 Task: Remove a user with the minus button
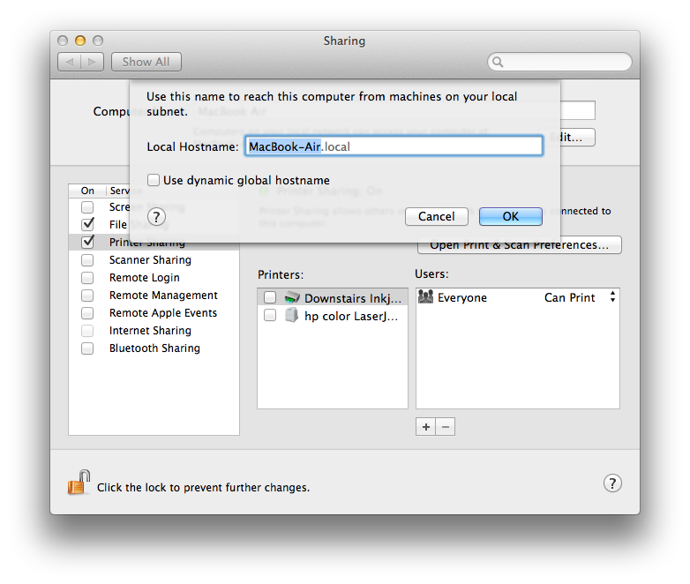(x=446, y=427)
